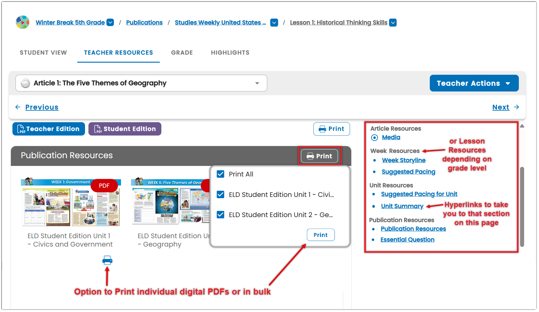
Task: Open the Week 1 Government thumbnail
Action: coord(71,202)
